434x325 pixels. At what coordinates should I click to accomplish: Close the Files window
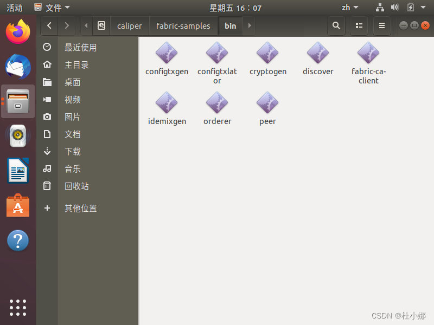point(425,25)
